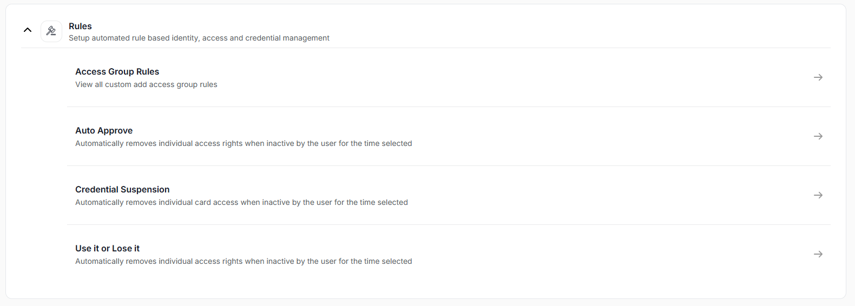Viewport: 855px width, 306px height.
Task: Select the word 'Rules' in Access Group Rules
Action: coord(148,71)
